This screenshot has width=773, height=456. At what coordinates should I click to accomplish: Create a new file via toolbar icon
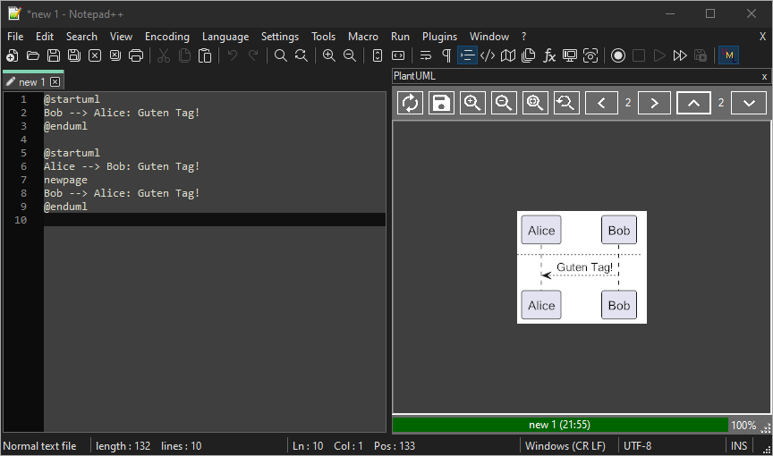(13, 55)
